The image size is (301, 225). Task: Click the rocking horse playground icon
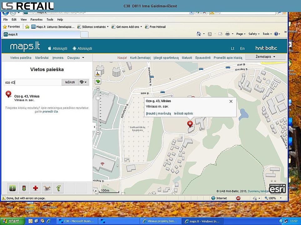pos(47,188)
